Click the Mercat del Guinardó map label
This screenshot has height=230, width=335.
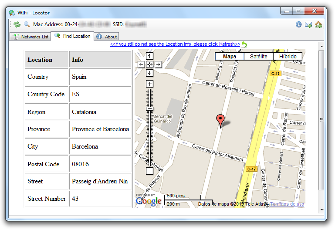[x=162, y=119]
